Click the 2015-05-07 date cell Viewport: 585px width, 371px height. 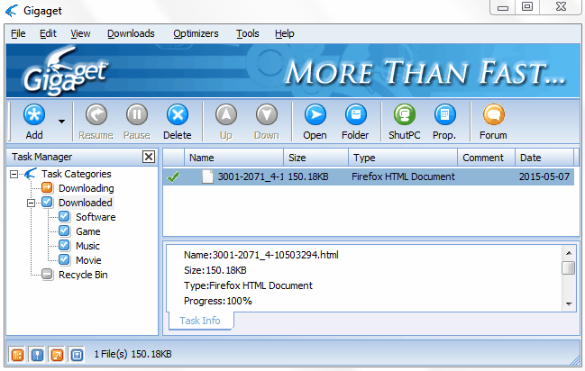point(544,176)
